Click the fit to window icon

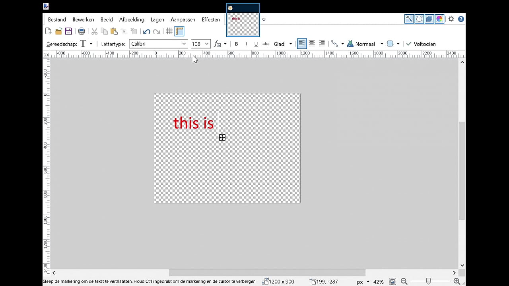click(393, 282)
